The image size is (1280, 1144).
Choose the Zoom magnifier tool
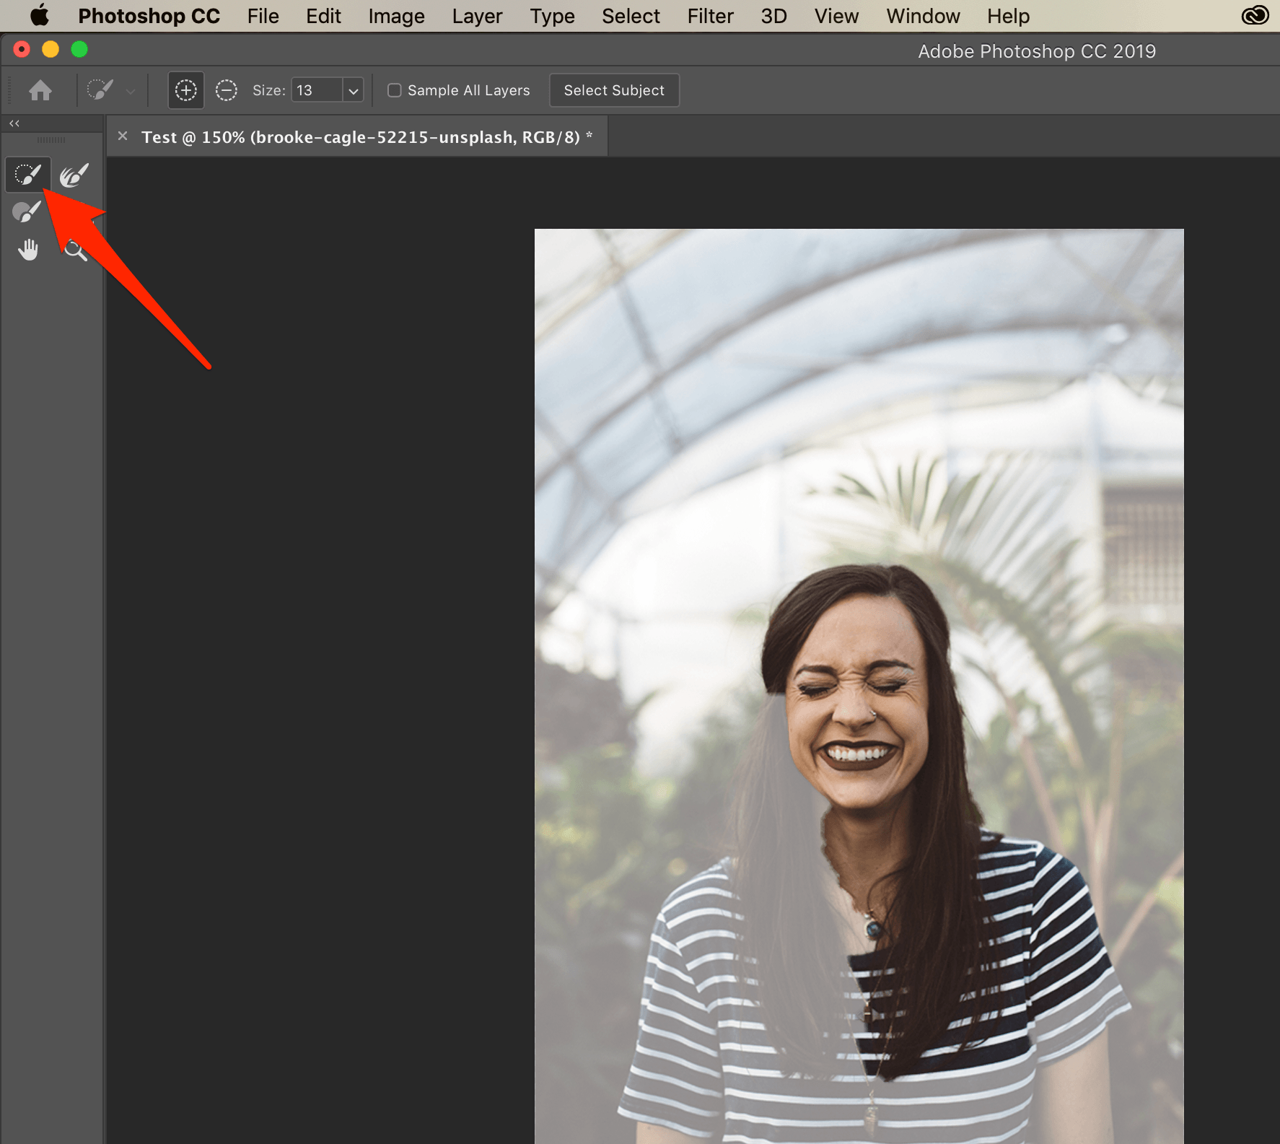75,250
